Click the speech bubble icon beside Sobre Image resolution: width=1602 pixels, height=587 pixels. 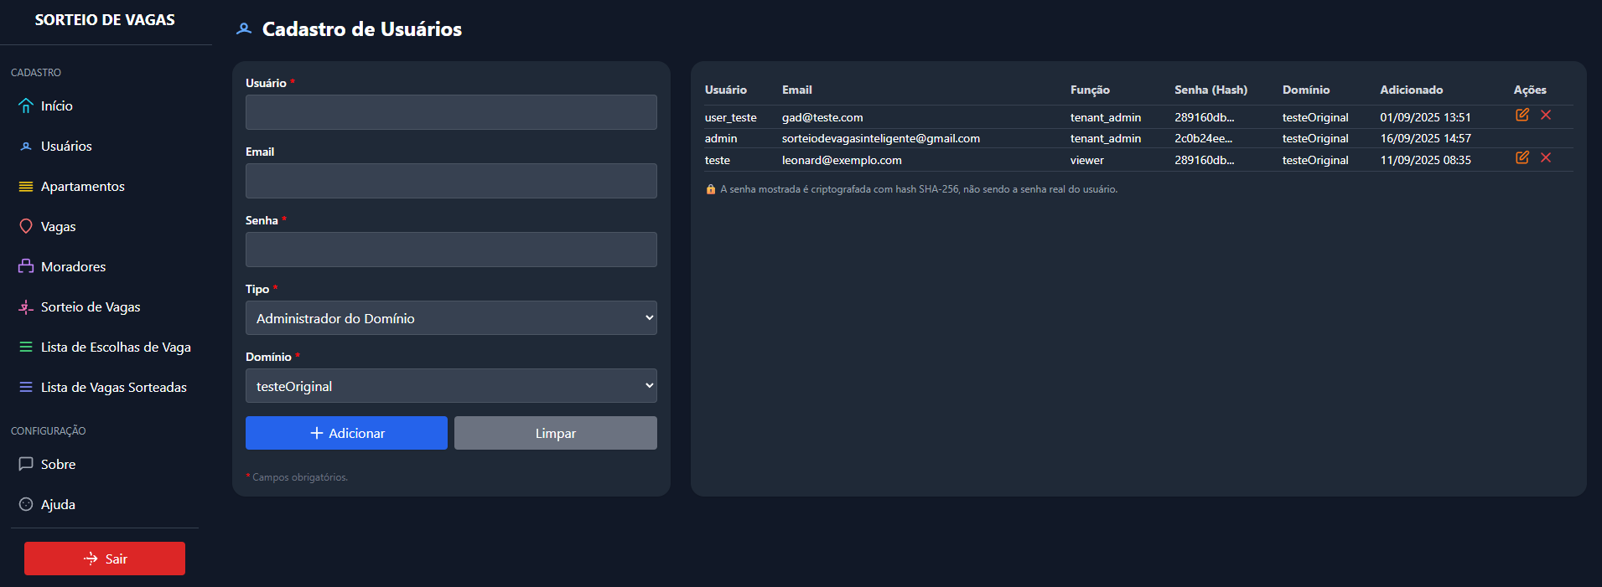(x=26, y=465)
